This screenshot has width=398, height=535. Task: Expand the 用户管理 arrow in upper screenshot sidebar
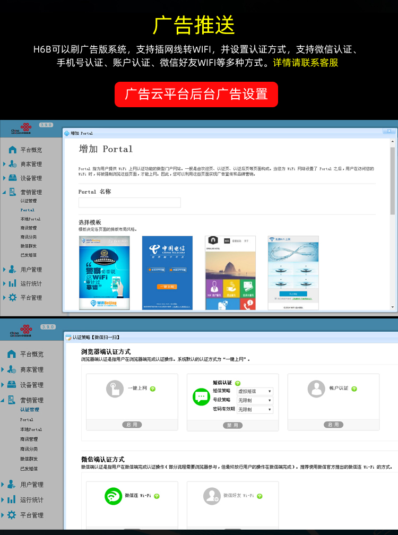(4, 269)
